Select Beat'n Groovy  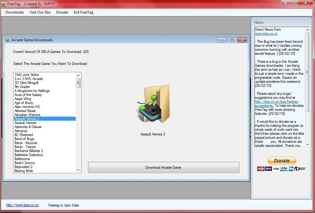45,163
